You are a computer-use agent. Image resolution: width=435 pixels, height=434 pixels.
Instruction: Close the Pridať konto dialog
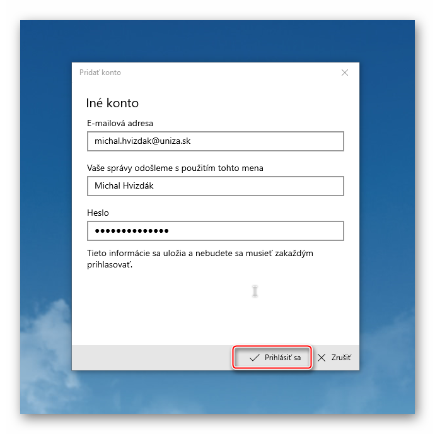(344, 73)
